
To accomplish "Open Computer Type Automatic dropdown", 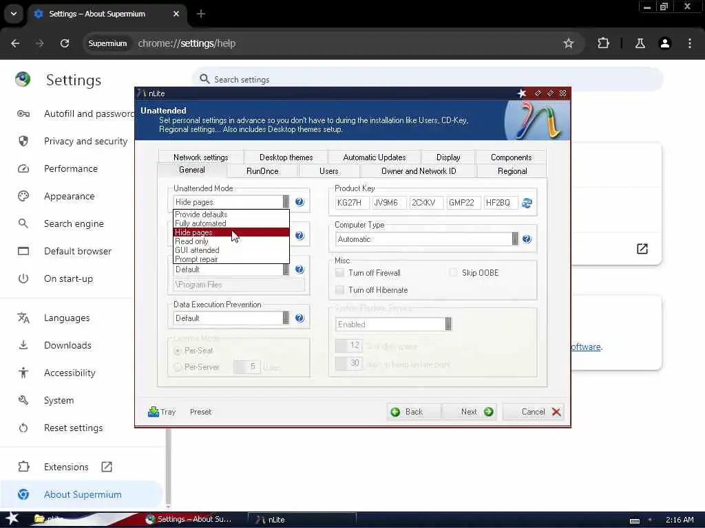I will point(427,239).
